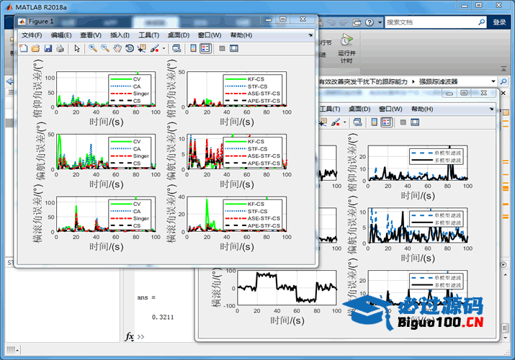Select Zoom In tool in Figure 1

pos(93,48)
